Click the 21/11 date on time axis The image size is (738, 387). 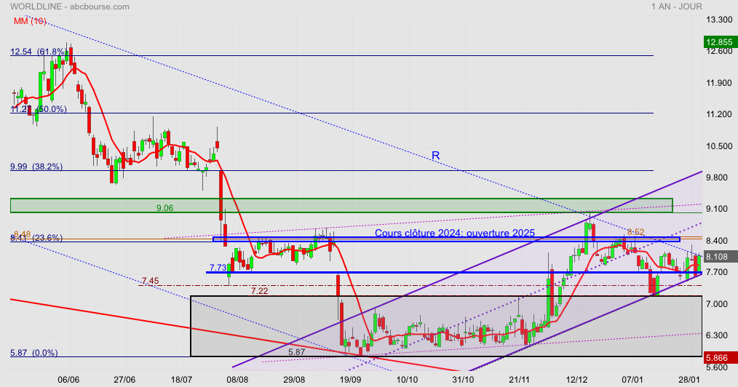520,380
